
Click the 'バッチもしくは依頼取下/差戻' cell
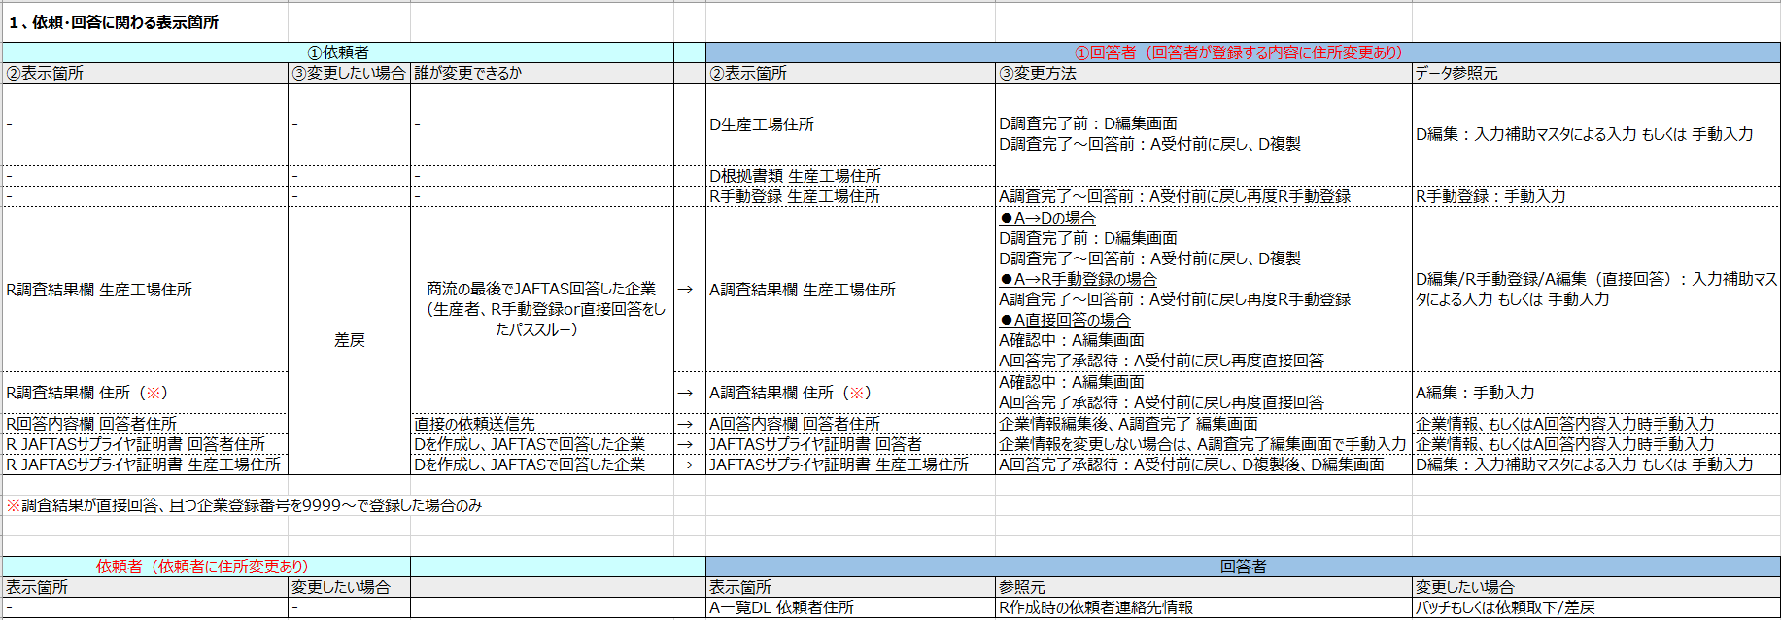[1504, 607]
